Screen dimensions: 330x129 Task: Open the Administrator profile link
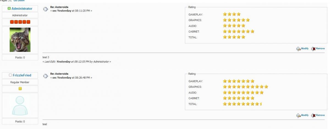click(x=22, y=9)
